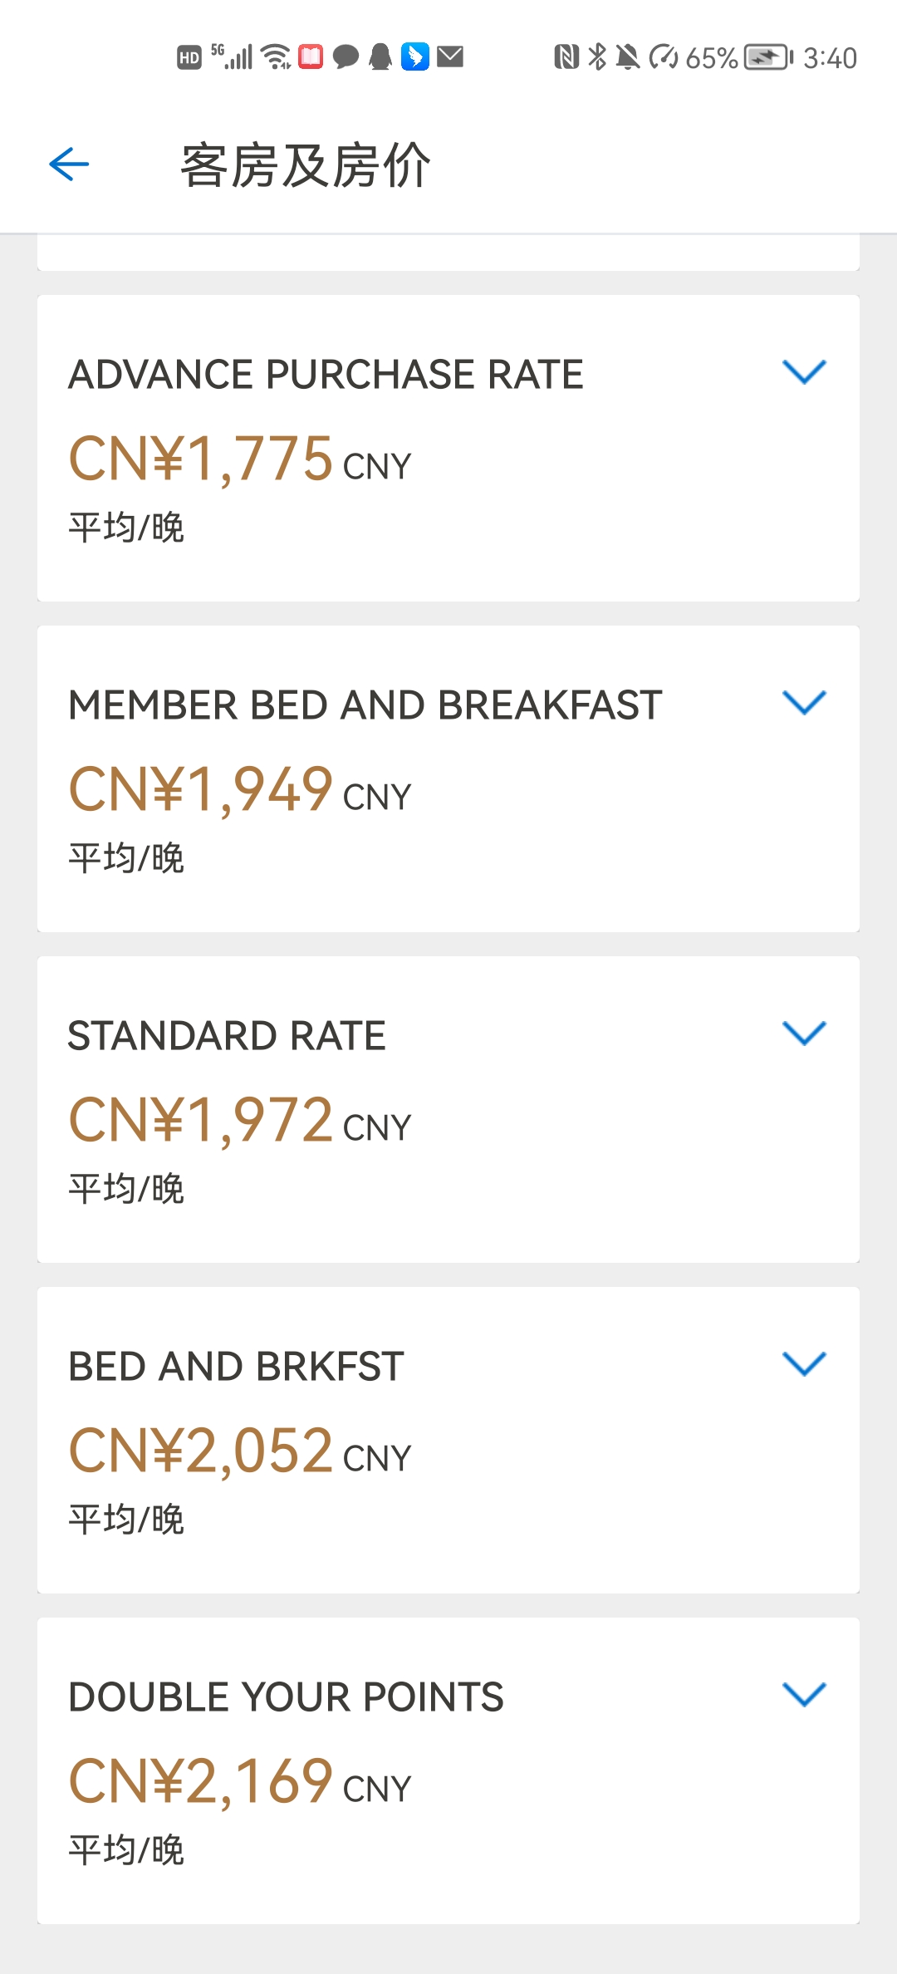Image resolution: width=897 pixels, height=1974 pixels.
Task: Tap the blue back arrow
Action: 69,164
